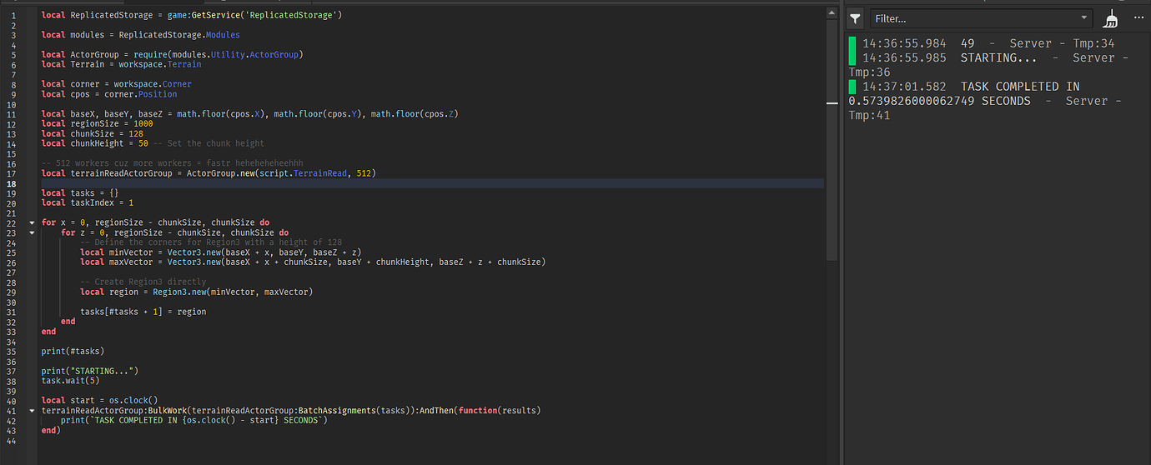Viewport: 1151px width, 465px height.
Task: Click the 'local ActorGroup = require' line
Action: [172, 54]
